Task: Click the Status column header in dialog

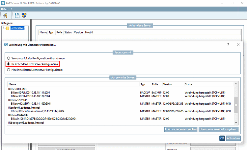Action: point(209,84)
